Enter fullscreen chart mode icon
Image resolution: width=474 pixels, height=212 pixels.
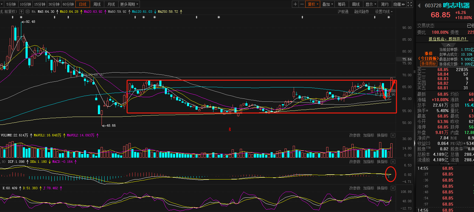click(x=410, y=4)
